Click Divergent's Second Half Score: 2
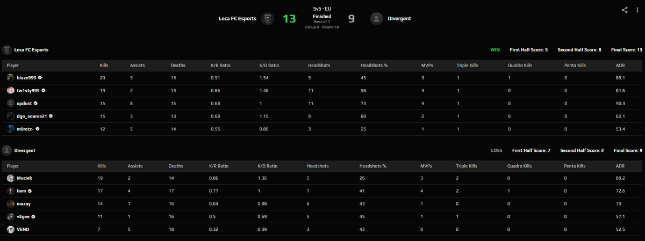The height and width of the screenshot is (241, 645). pyautogui.click(x=582, y=150)
